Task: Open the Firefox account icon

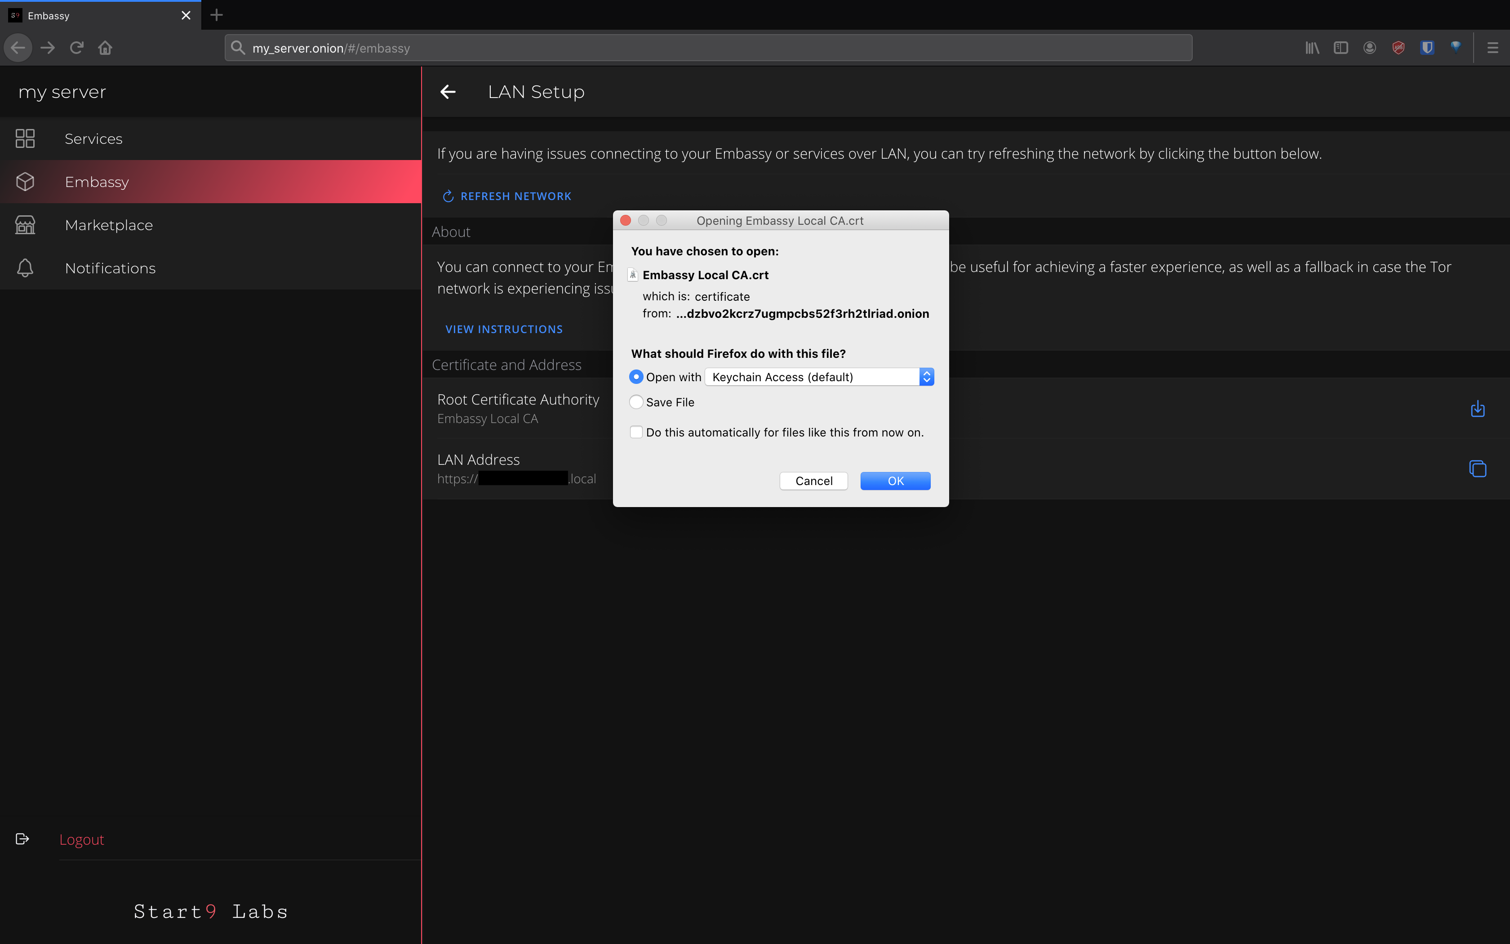Action: [1369, 48]
